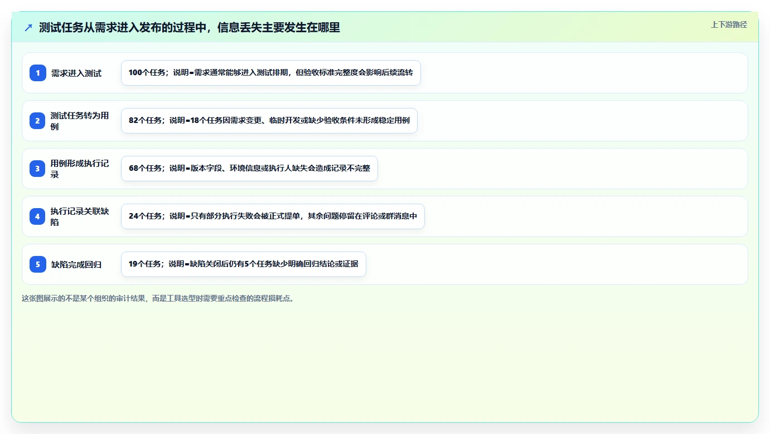Click the 24个任务 description box
This screenshot has height=434, width=770.
[x=273, y=216]
